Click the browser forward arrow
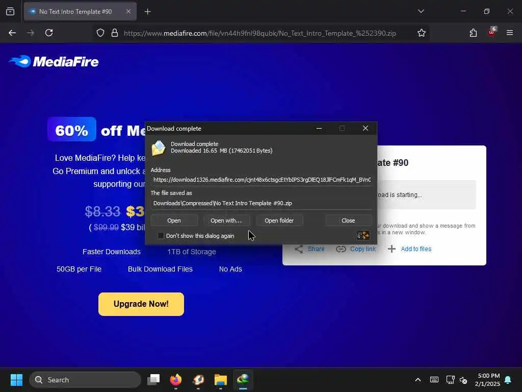This screenshot has height=392, width=522. 31,33
